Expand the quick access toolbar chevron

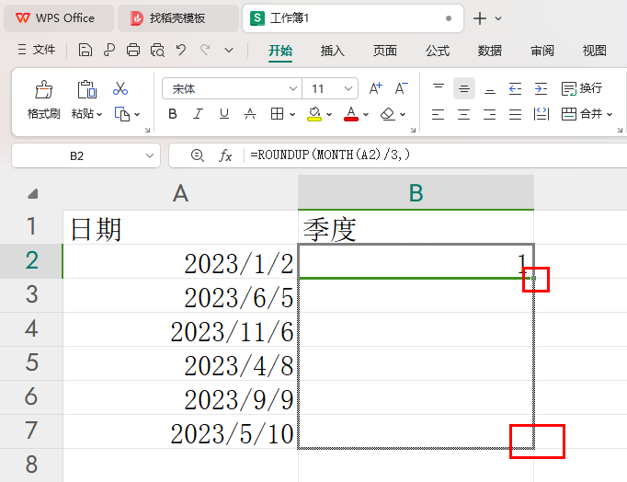(x=229, y=51)
